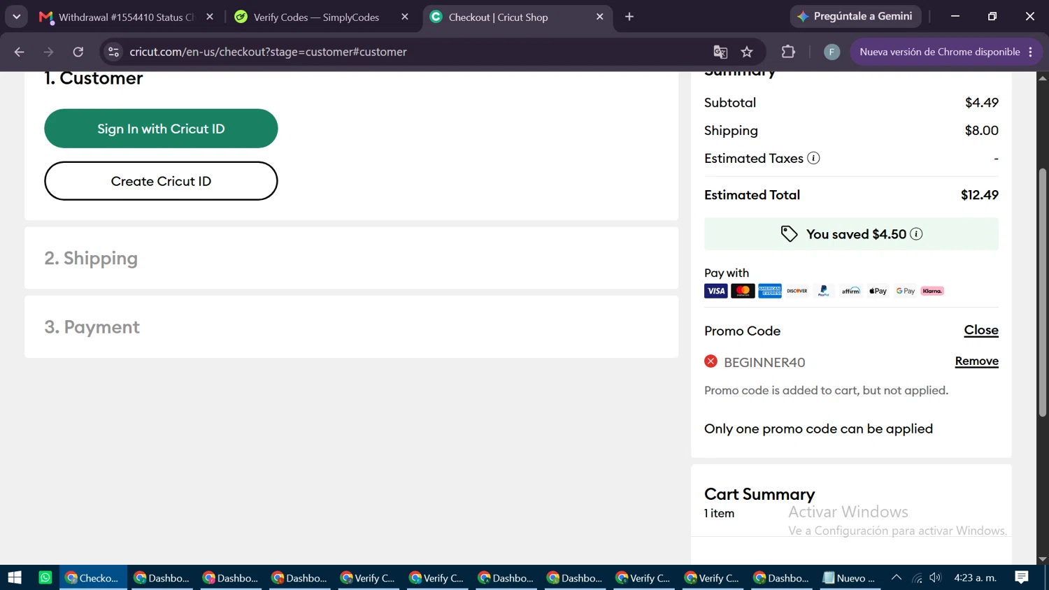Open the Chrome extensions puzzle icon
Image resolution: width=1049 pixels, height=590 pixels.
[x=788, y=52]
